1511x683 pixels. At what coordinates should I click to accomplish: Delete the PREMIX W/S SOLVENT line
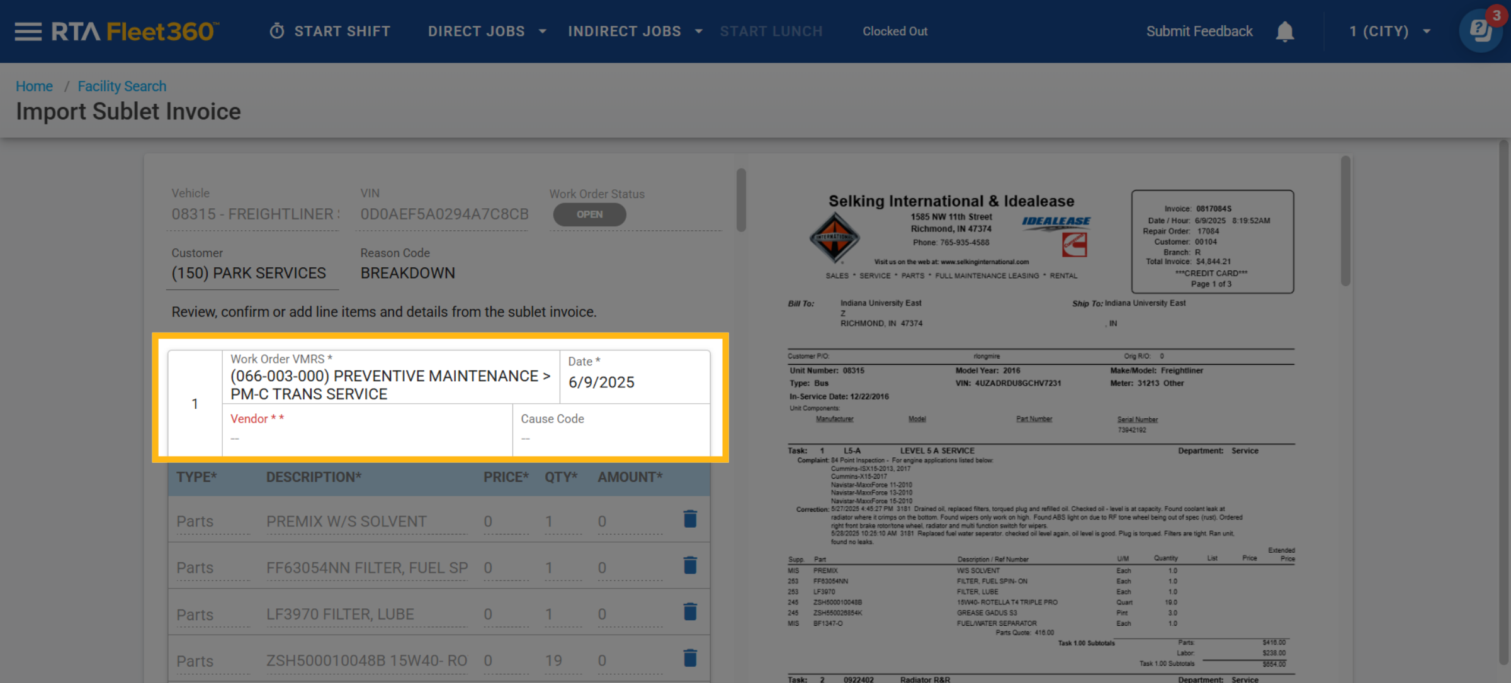coord(690,519)
